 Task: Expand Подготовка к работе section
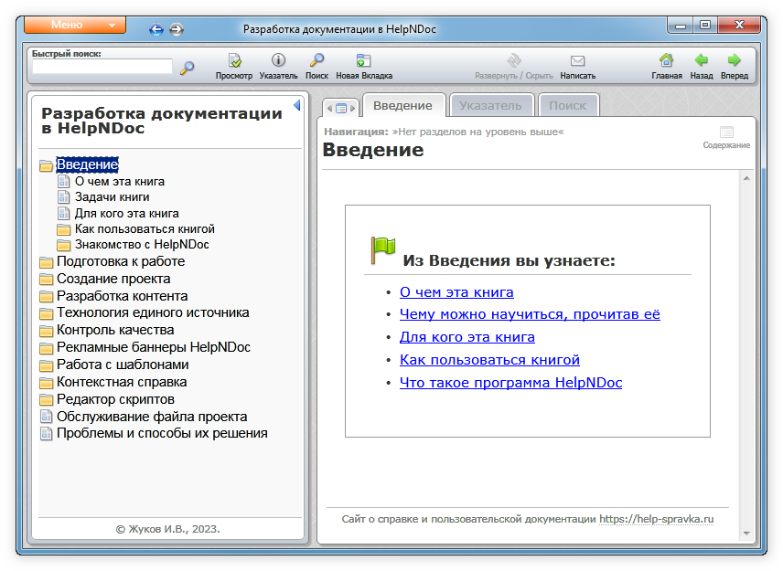[x=121, y=261]
